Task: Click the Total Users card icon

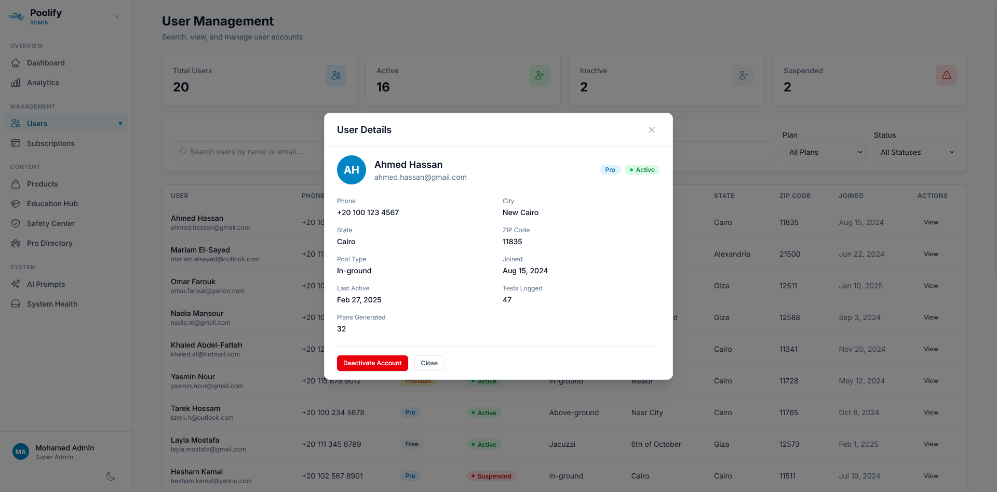Action: click(x=336, y=75)
